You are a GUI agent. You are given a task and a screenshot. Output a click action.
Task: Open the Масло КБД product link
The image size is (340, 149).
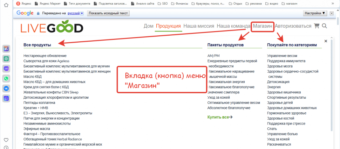coord(33,77)
